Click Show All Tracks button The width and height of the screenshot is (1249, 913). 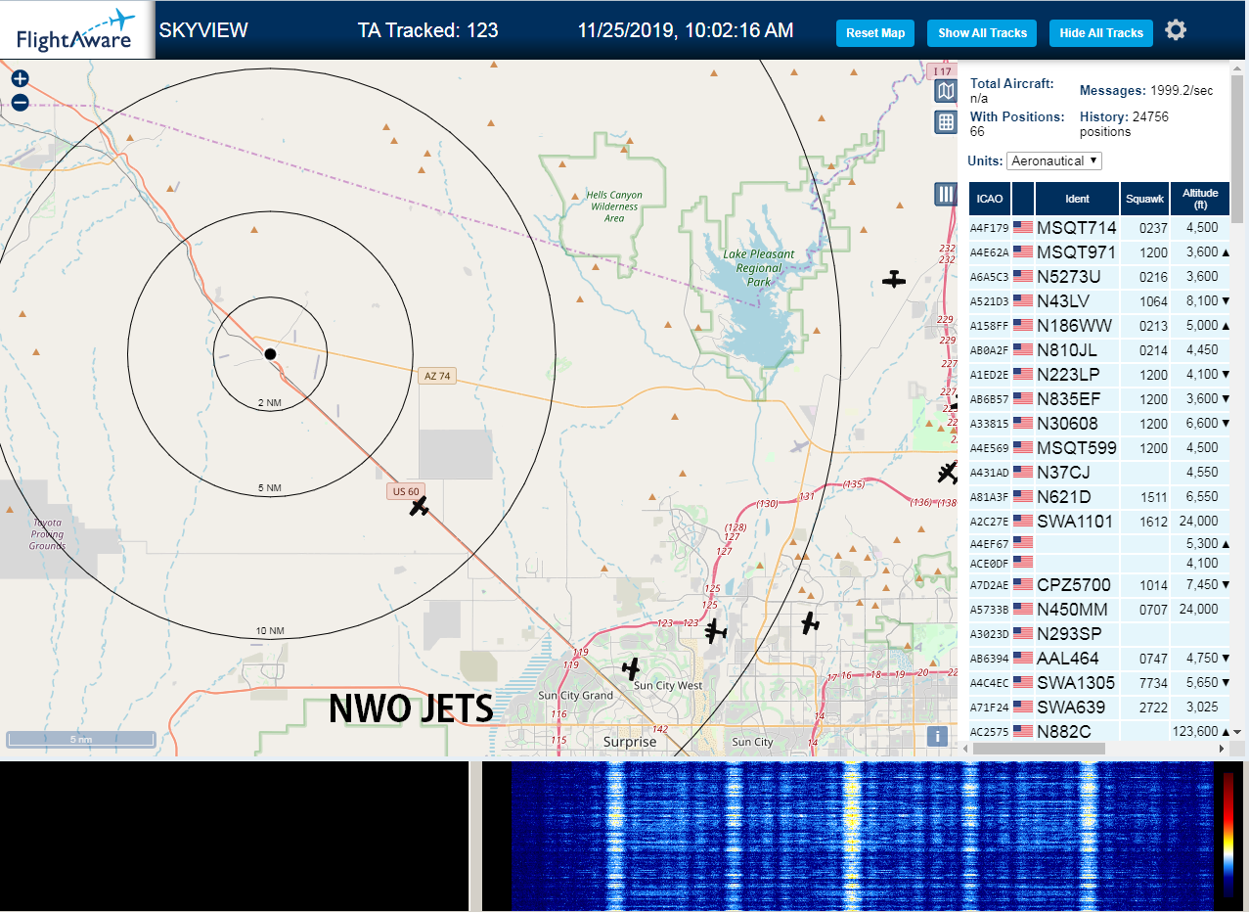tap(982, 33)
